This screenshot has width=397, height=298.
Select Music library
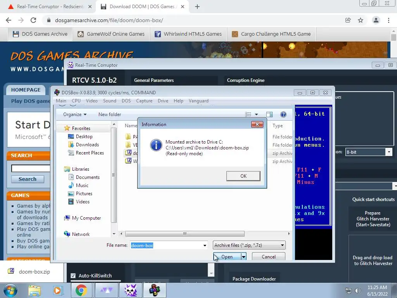point(82,185)
